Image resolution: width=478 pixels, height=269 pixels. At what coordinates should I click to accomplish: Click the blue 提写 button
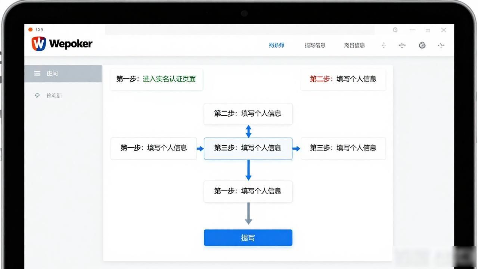pos(248,238)
